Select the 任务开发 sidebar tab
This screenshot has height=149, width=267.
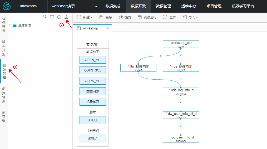point(4,24)
